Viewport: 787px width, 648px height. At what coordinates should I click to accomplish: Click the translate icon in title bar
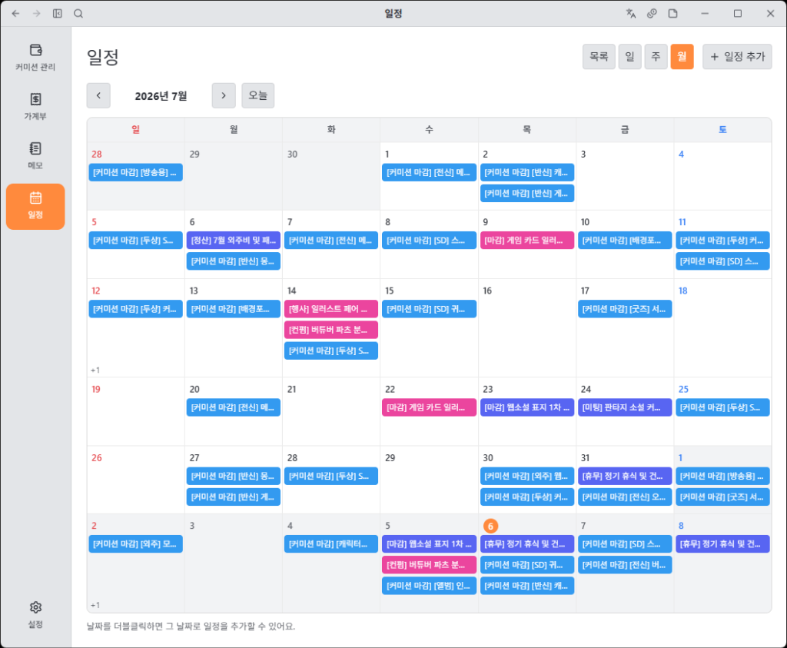click(x=631, y=14)
